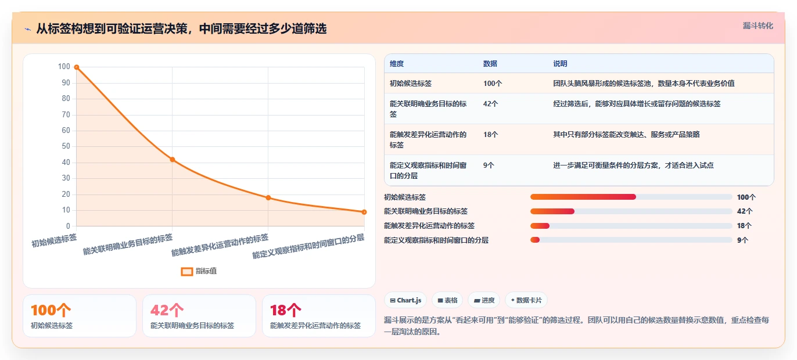Open the 100个 data card
The width and height of the screenshot is (797, 360).
point(80,316)
